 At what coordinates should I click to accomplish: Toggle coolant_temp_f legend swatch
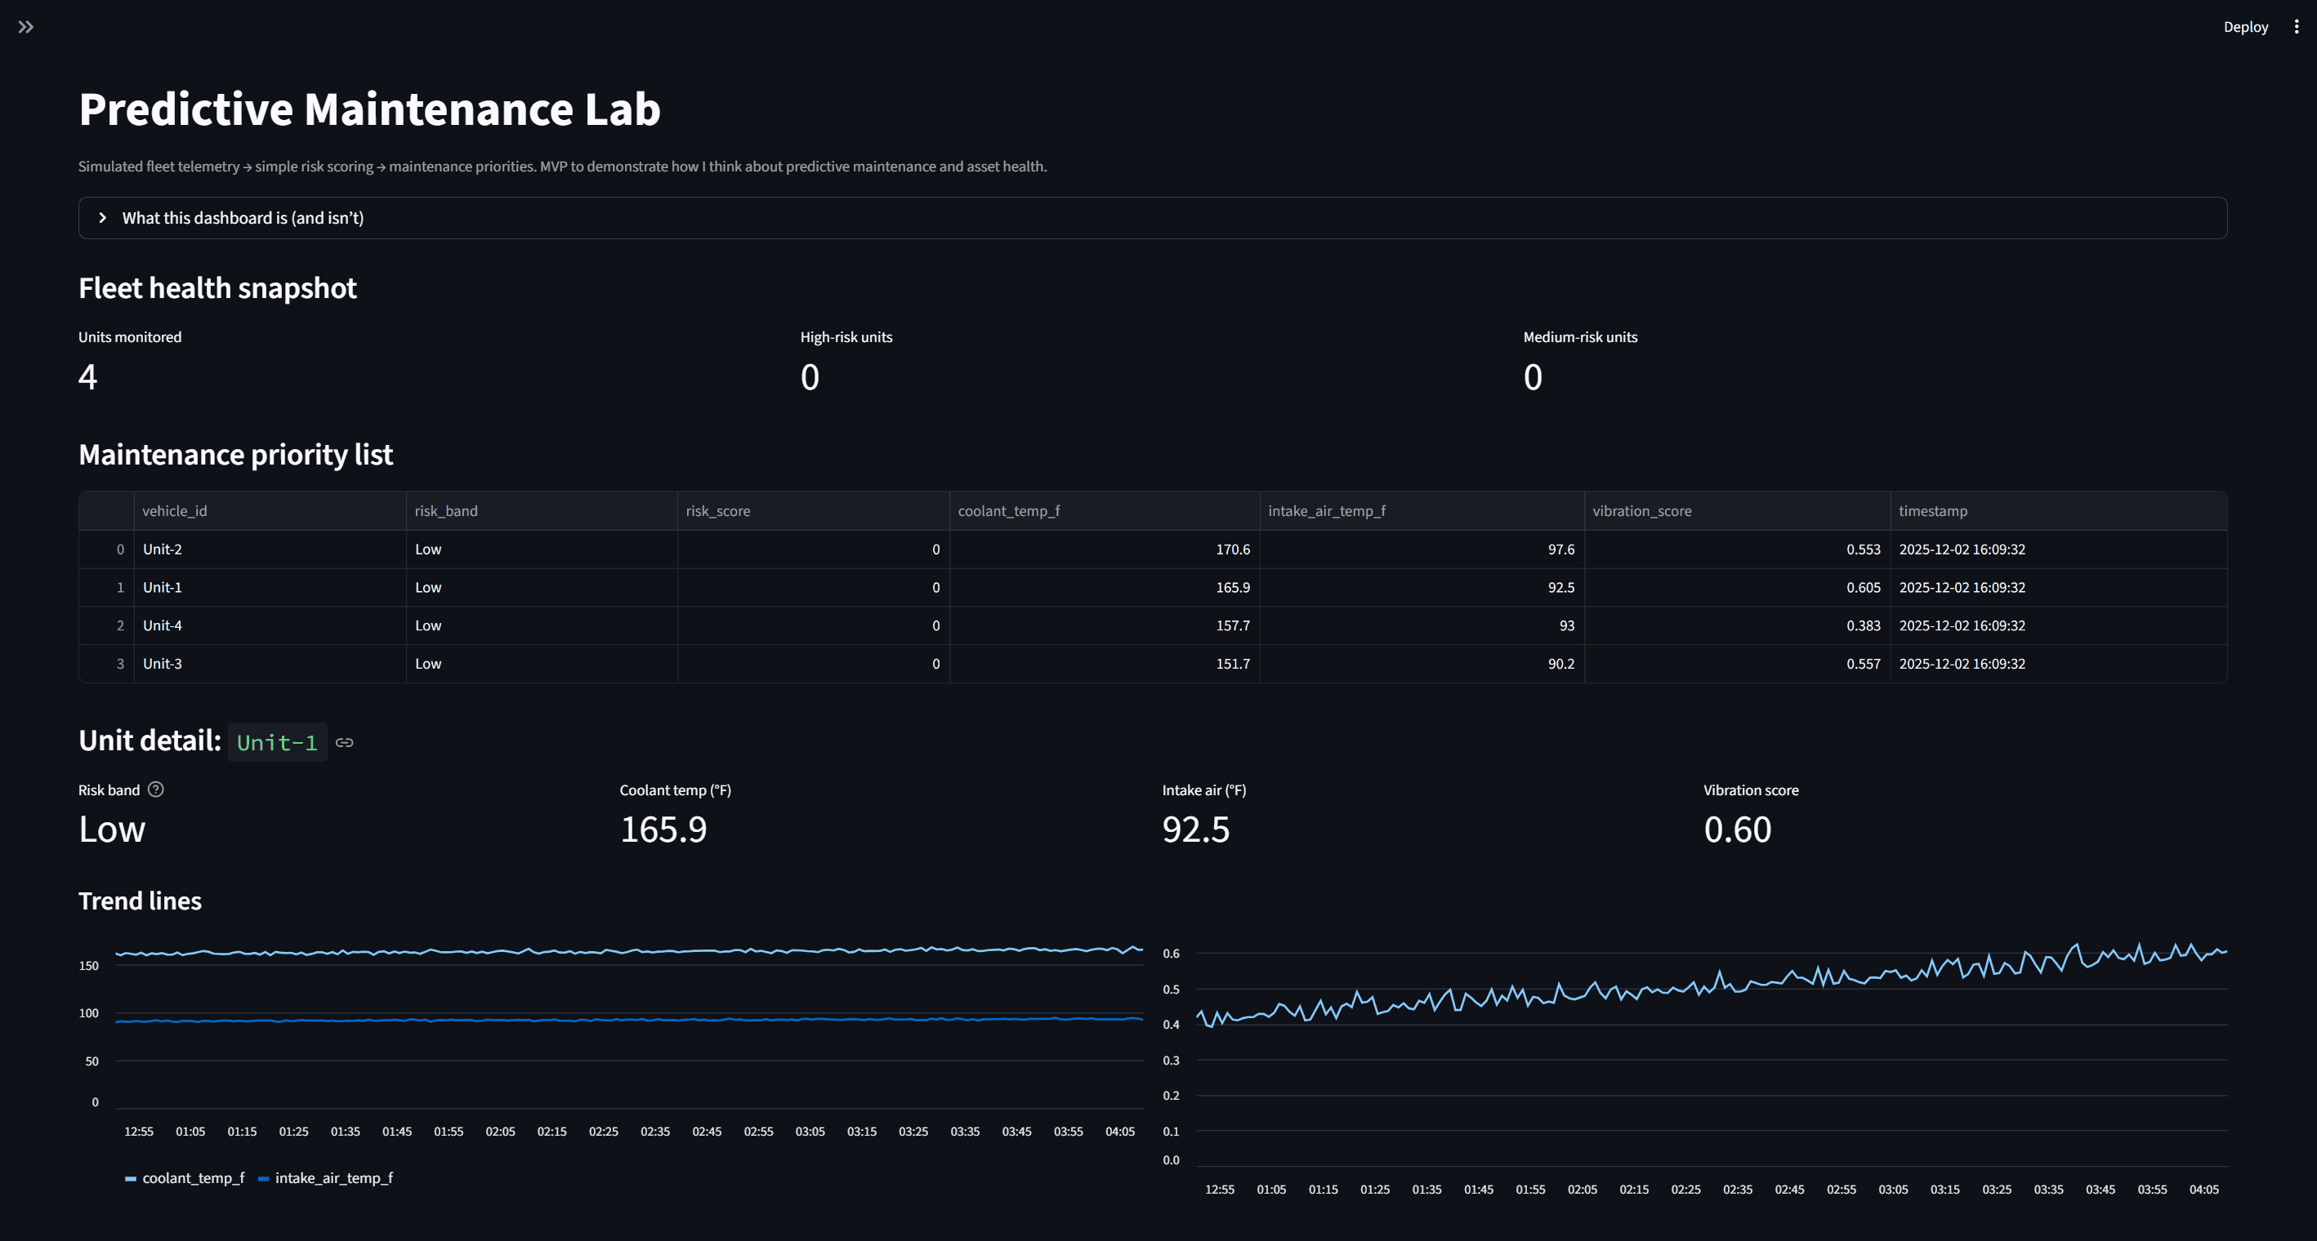pos(132,1178)
